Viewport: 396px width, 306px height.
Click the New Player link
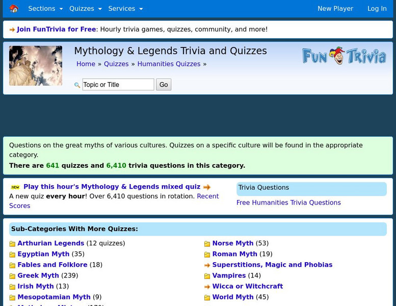pyautogui.click(x=335, y=9)
